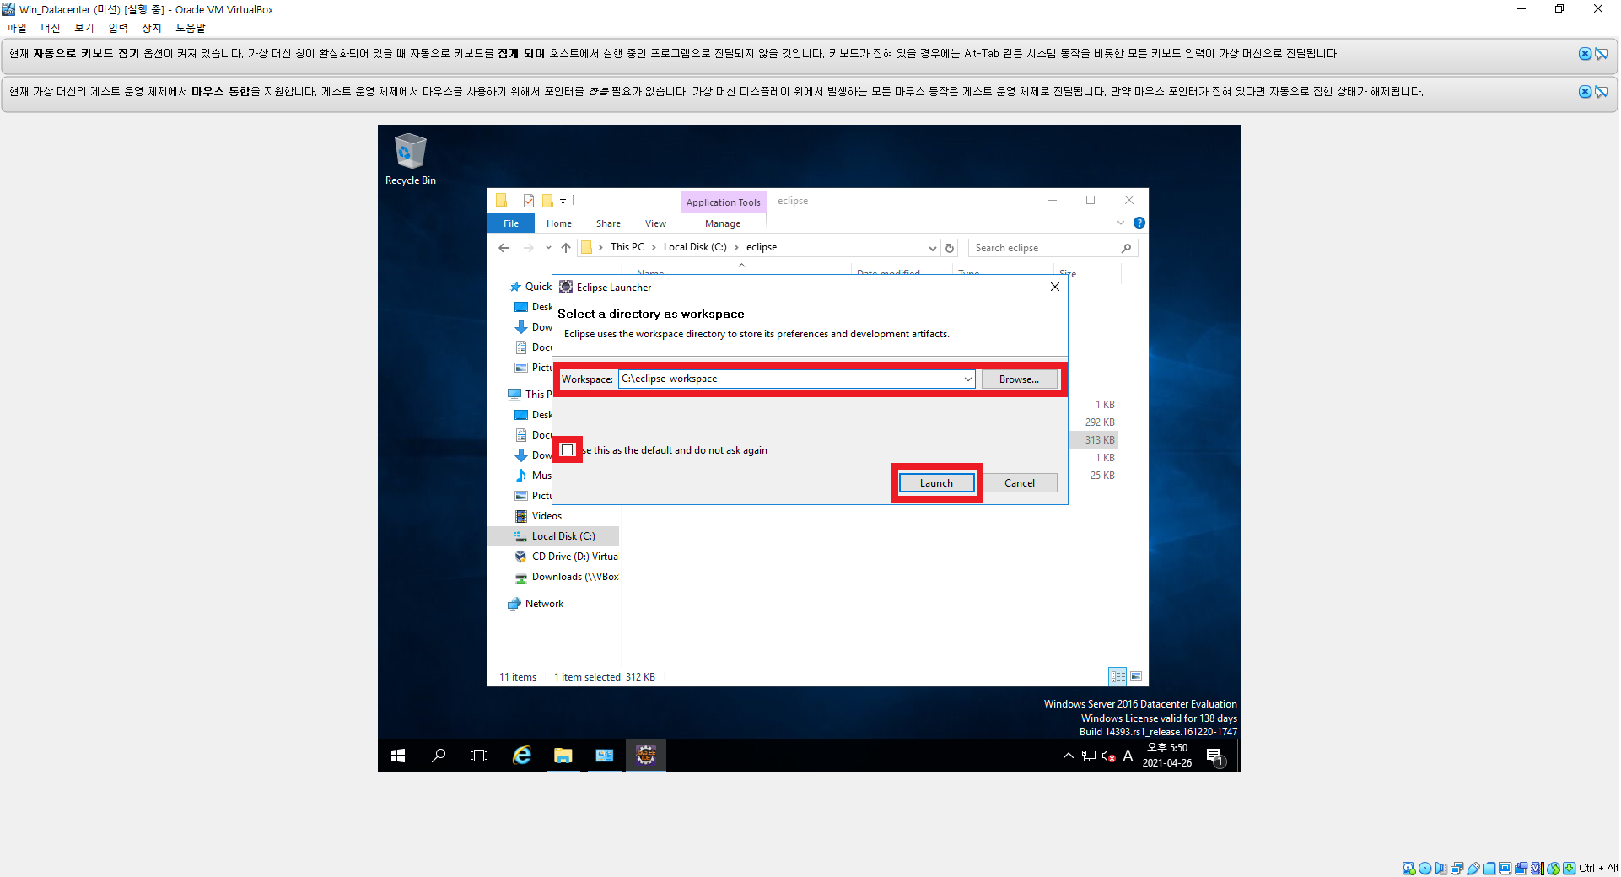This screenshot has width=1621, height=877.
Task: Open Server Manager from the taskbar
Action: (605, 756)
